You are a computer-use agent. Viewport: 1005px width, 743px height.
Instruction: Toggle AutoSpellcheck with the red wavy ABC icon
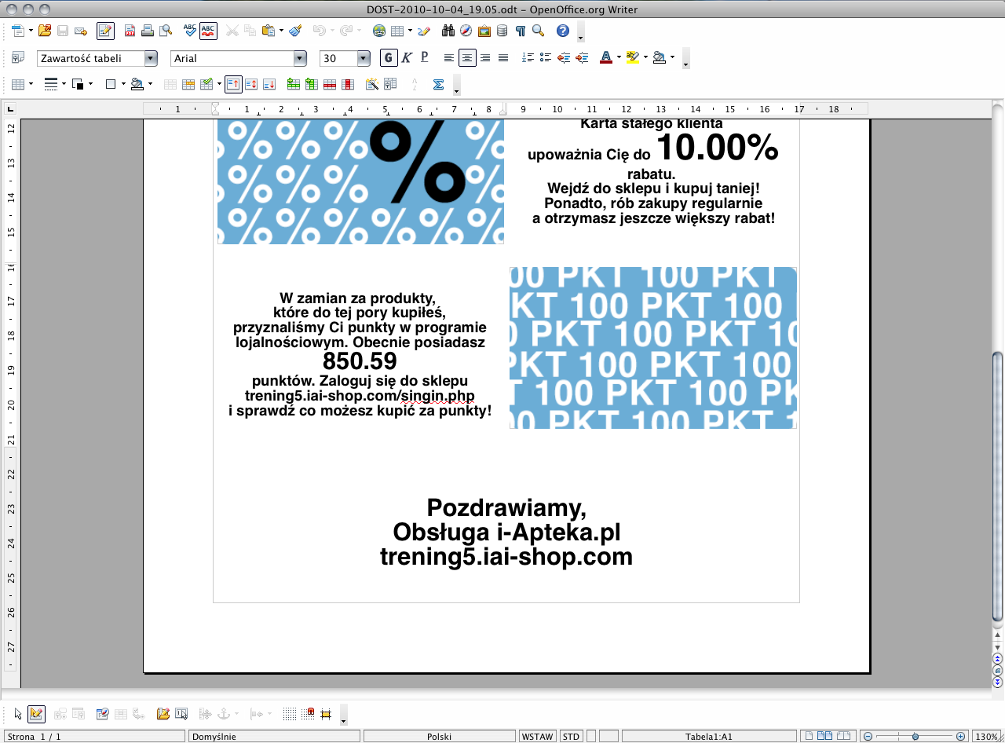(x=208, y=31)
